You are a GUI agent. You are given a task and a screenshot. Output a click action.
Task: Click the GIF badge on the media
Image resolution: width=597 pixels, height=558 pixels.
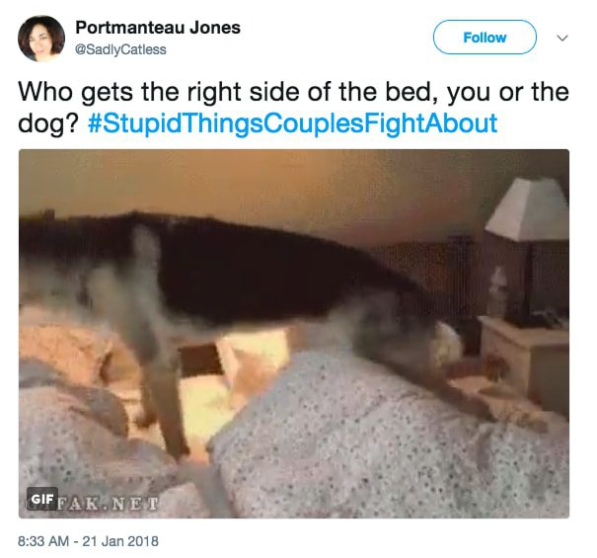click(41, 500)
